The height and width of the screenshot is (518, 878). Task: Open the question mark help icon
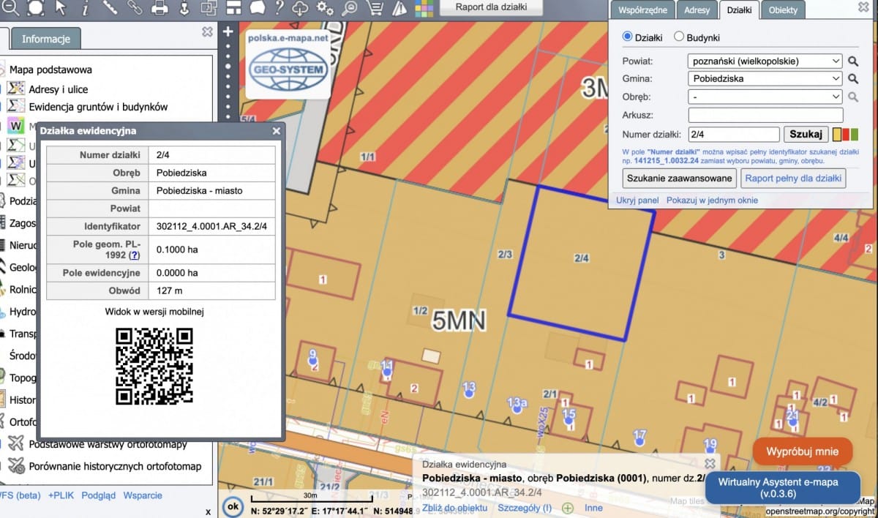[x=279, y=8]
